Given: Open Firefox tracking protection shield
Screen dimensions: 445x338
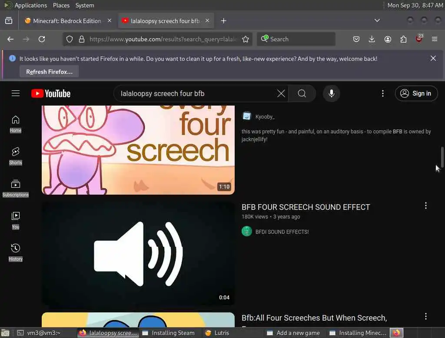Looking at the screenshot, I should tap(70, 39).
